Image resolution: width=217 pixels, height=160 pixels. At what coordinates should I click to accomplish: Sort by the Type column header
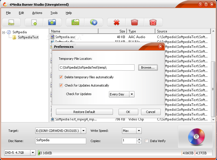141,31
